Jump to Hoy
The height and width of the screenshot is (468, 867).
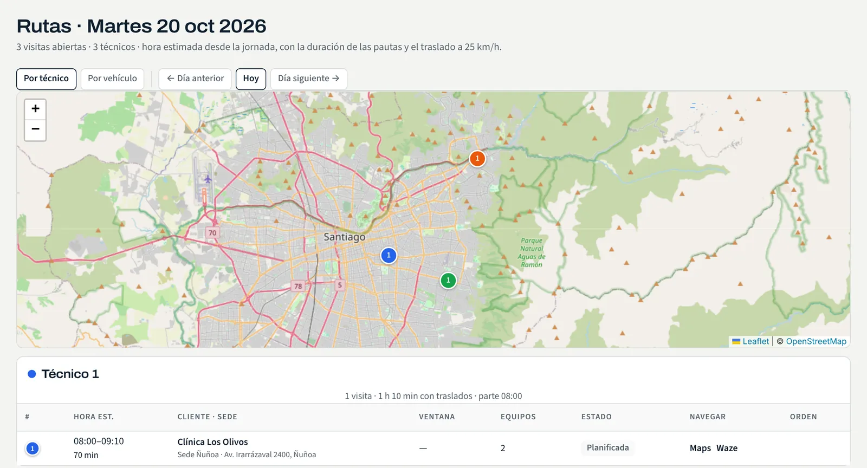251,79
